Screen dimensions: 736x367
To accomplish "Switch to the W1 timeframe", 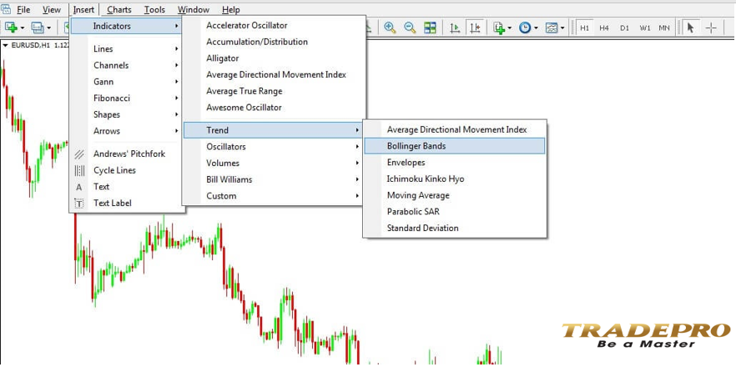I will pos(645,28).
